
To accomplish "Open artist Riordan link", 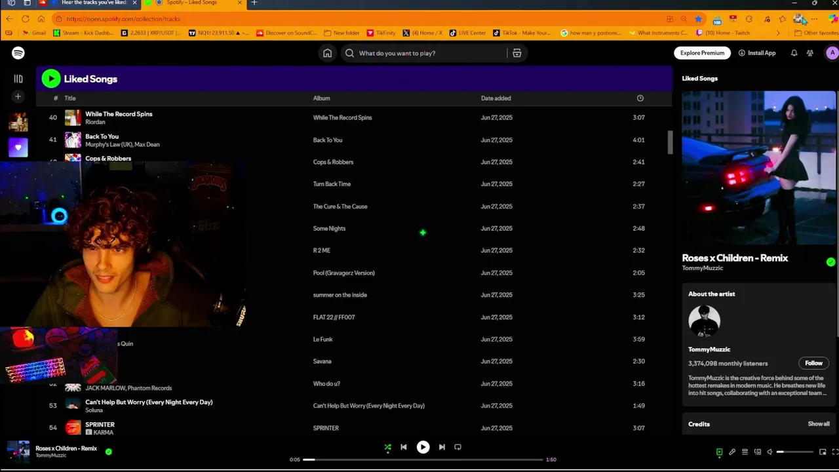I will click(95, 122).
